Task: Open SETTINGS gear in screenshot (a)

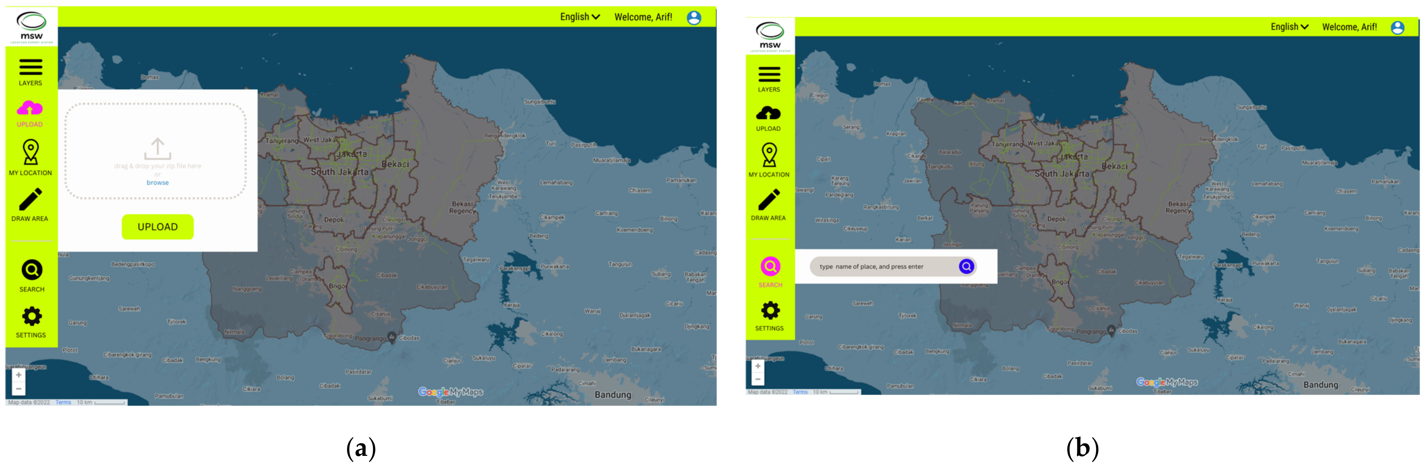Action: (32, 316)
